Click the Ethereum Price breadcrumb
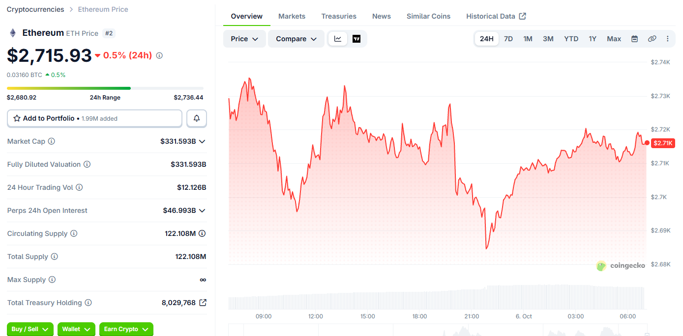Image resolution: width=683 pixels, height=336 pixels. click(103, 9)
